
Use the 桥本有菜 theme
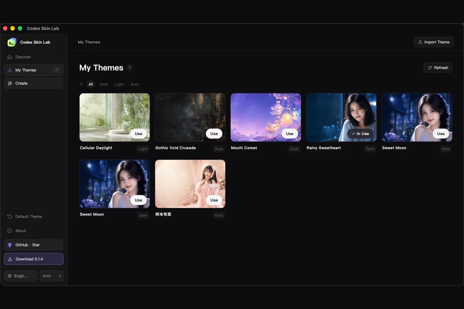point(214,200)
